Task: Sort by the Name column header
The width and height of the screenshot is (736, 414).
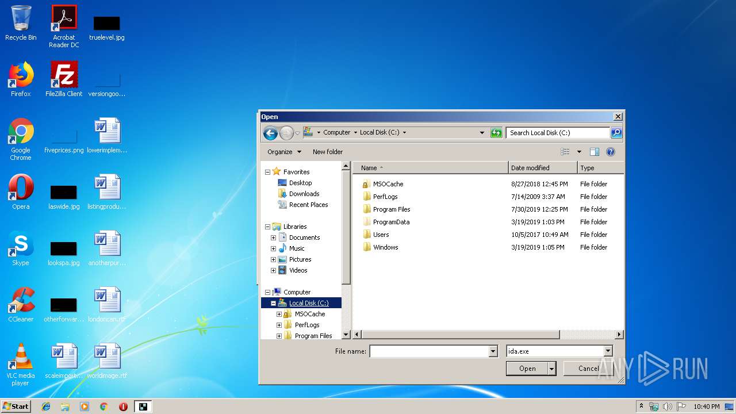Action: pyautogui.click(x=431, y=168)
